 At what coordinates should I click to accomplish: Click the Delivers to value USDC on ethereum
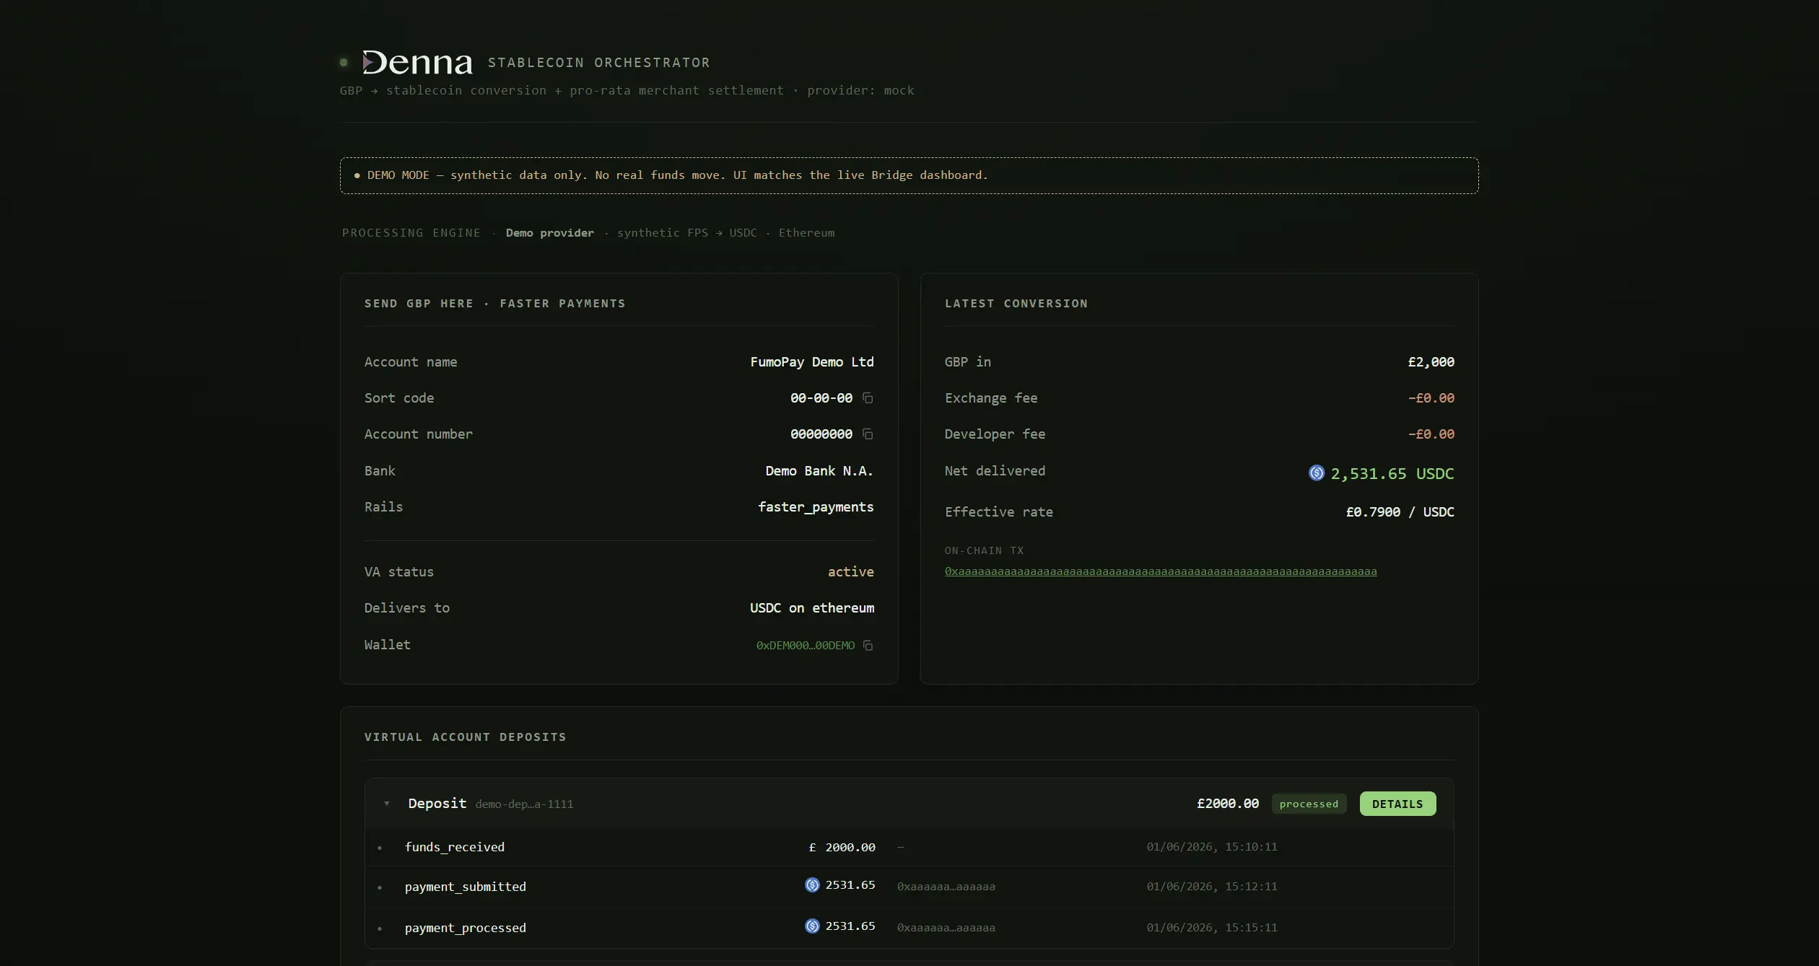coord(812,608)
